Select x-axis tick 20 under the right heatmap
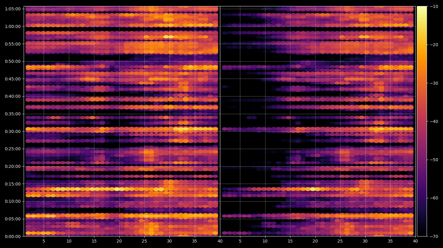The image size is (443, 248). (315, 241)
